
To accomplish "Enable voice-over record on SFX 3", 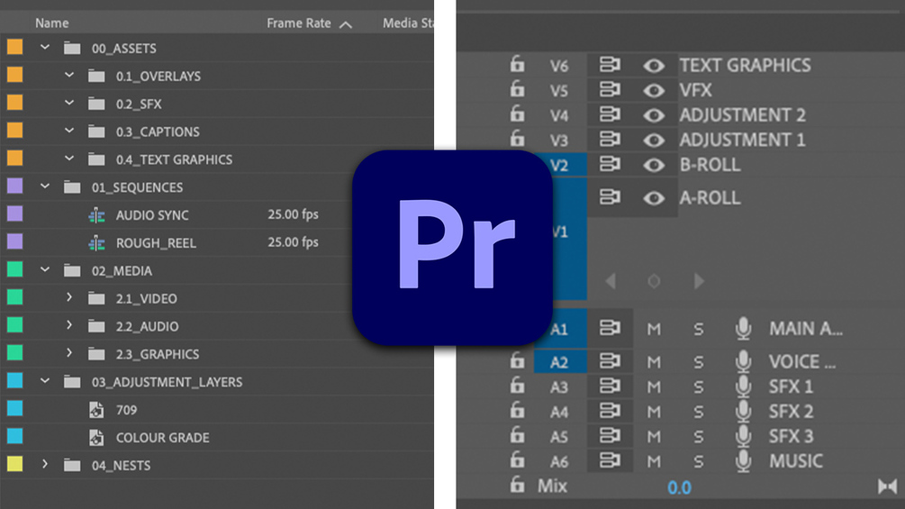I will click(744, 436).
